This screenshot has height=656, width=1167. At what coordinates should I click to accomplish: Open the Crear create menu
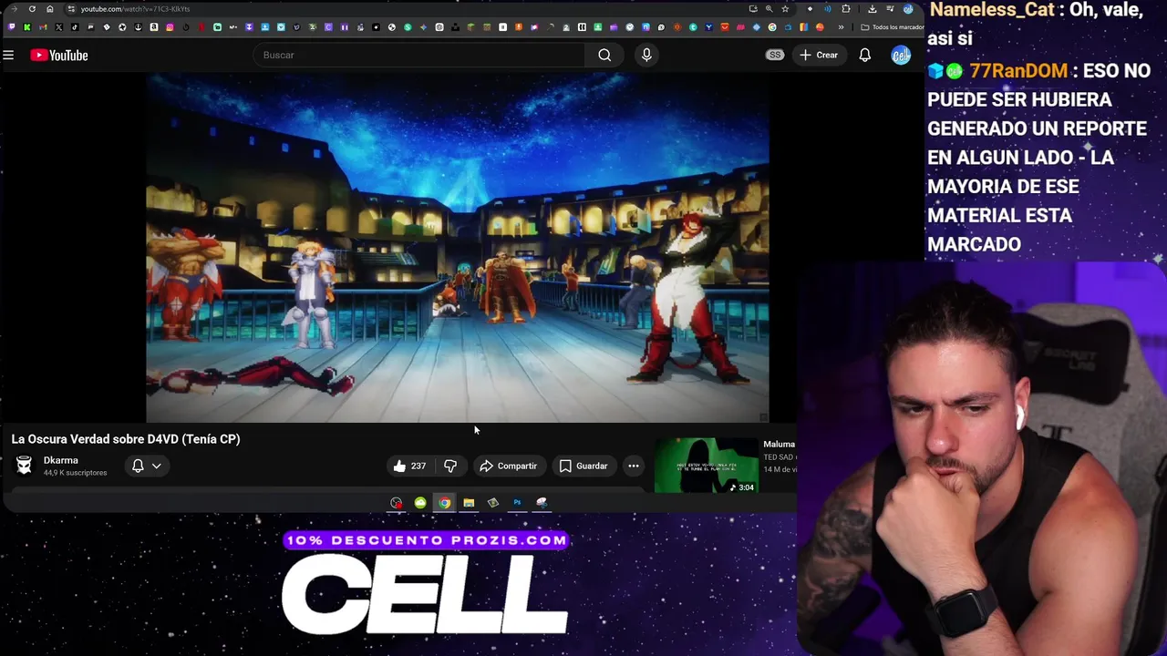(819, 55)
